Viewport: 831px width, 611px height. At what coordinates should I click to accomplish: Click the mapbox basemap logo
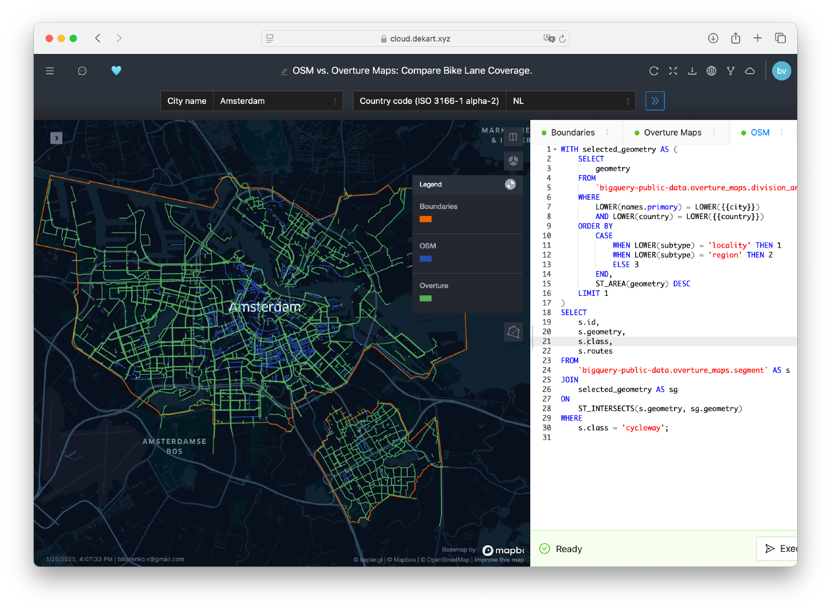[x=503, y=550]
